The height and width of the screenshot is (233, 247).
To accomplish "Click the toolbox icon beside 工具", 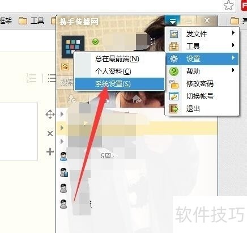I will pos(174,46).
